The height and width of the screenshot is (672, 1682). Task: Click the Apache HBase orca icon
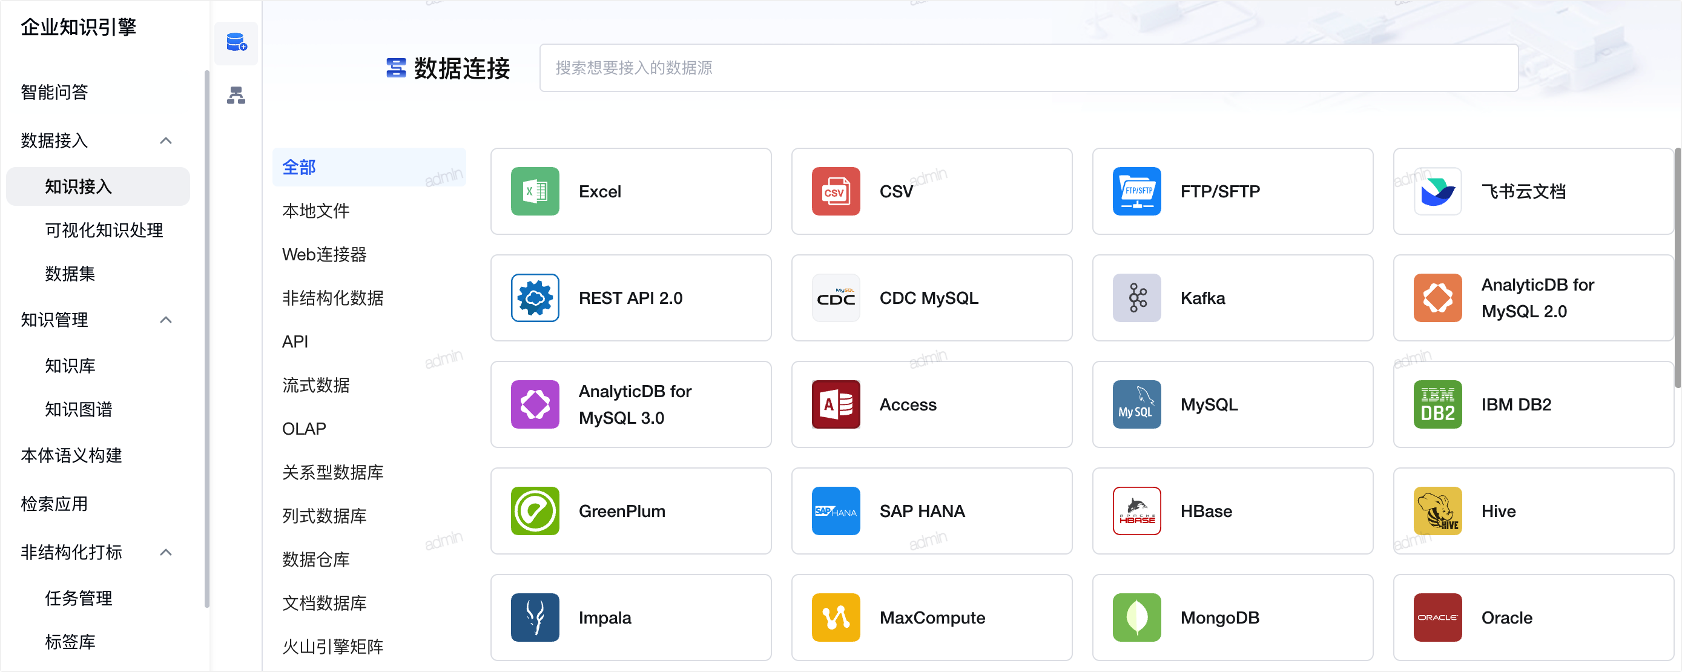coord(1137,511)
